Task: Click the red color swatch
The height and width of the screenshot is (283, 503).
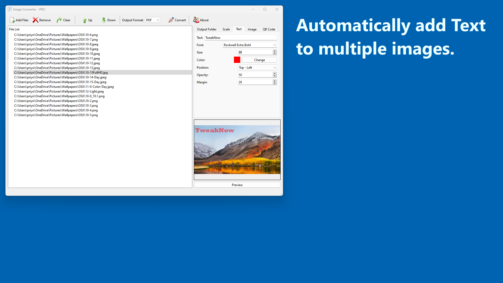Action: click(x=237, y=60)
